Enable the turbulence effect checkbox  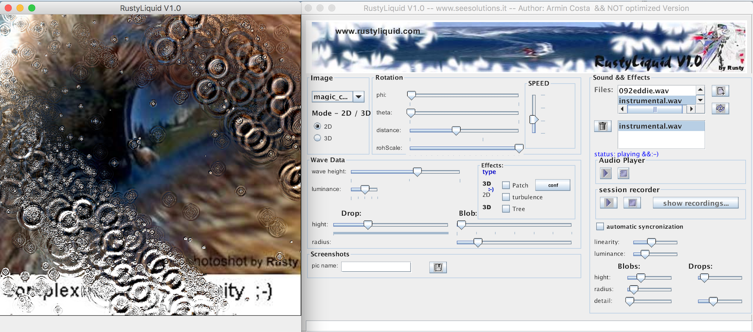pyautogui.click(x=506, y=197)
